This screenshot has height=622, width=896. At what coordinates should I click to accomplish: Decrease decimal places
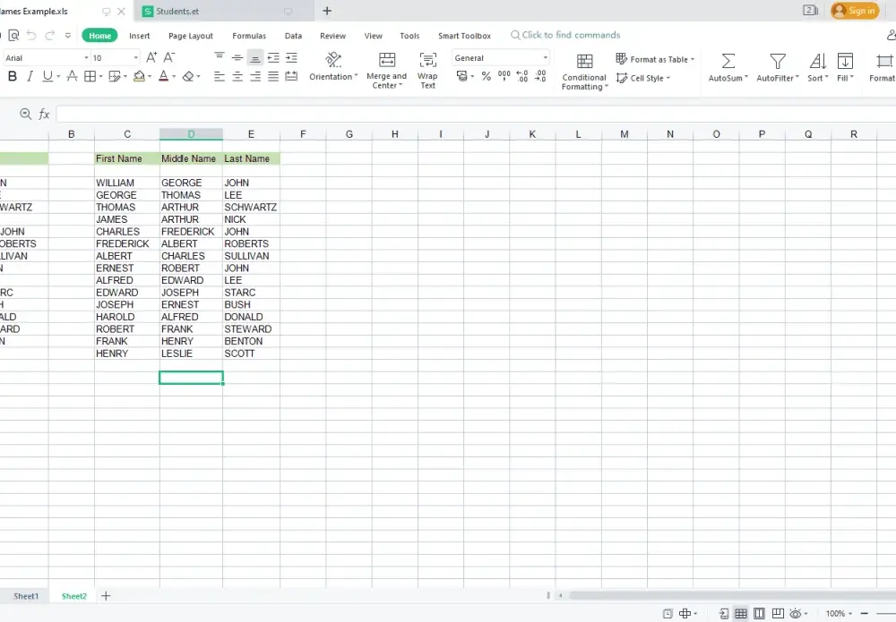click(540, 76)
